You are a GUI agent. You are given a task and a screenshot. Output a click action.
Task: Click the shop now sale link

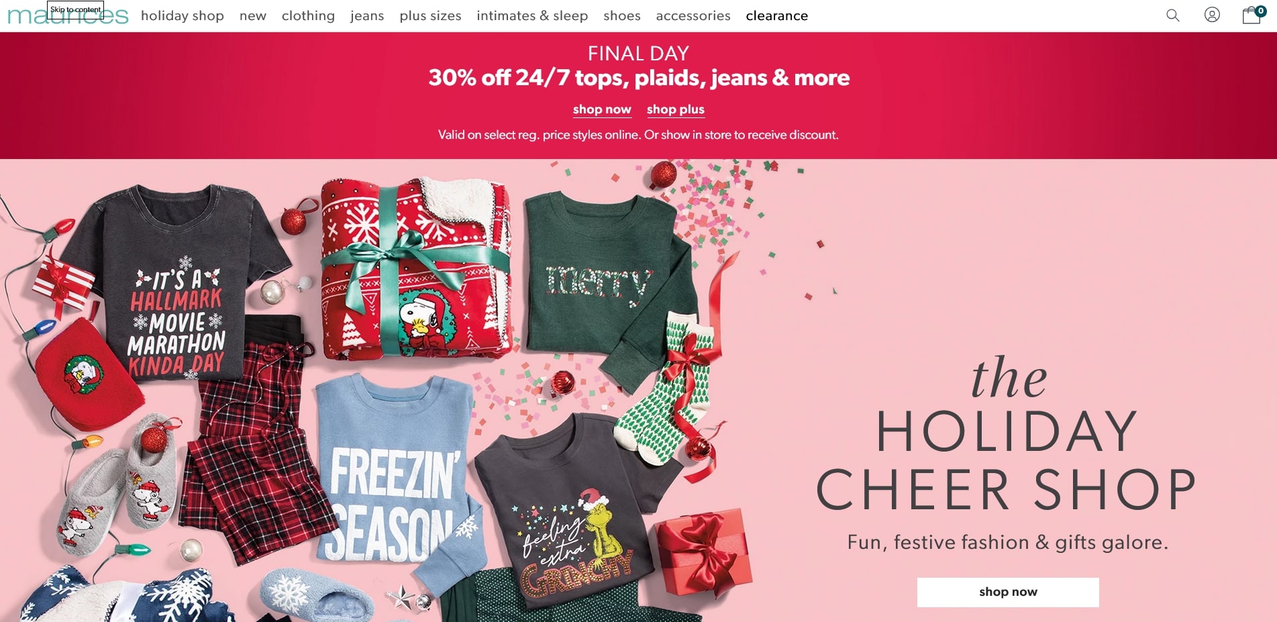click(x=602, y=109)
